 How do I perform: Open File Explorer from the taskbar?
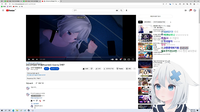[17, 111]
